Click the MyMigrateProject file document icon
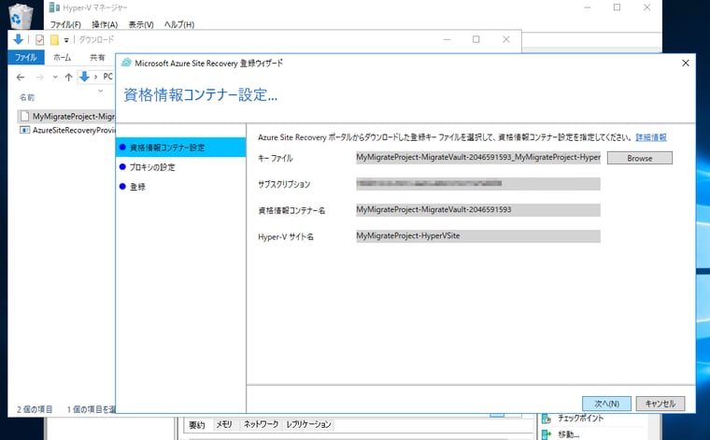Screen dimensions: 710x440 pos(24,117)
